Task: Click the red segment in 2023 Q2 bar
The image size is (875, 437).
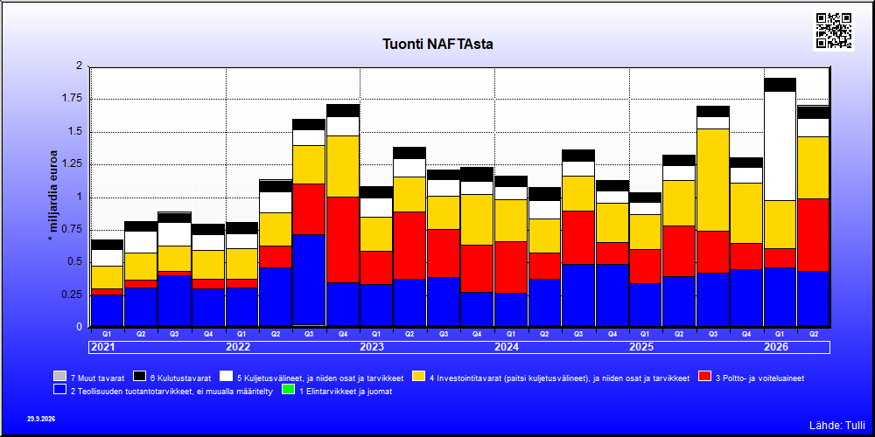Action: click(x=410, y=246)
